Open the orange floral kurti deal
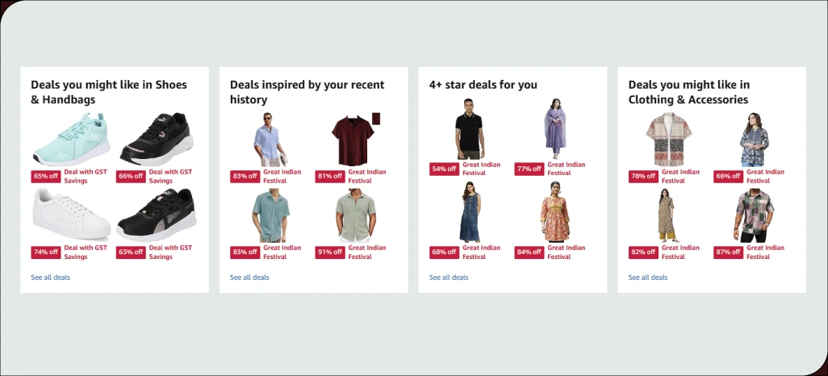The width and height of the screenshot is (828, 376). coord(555,211)
